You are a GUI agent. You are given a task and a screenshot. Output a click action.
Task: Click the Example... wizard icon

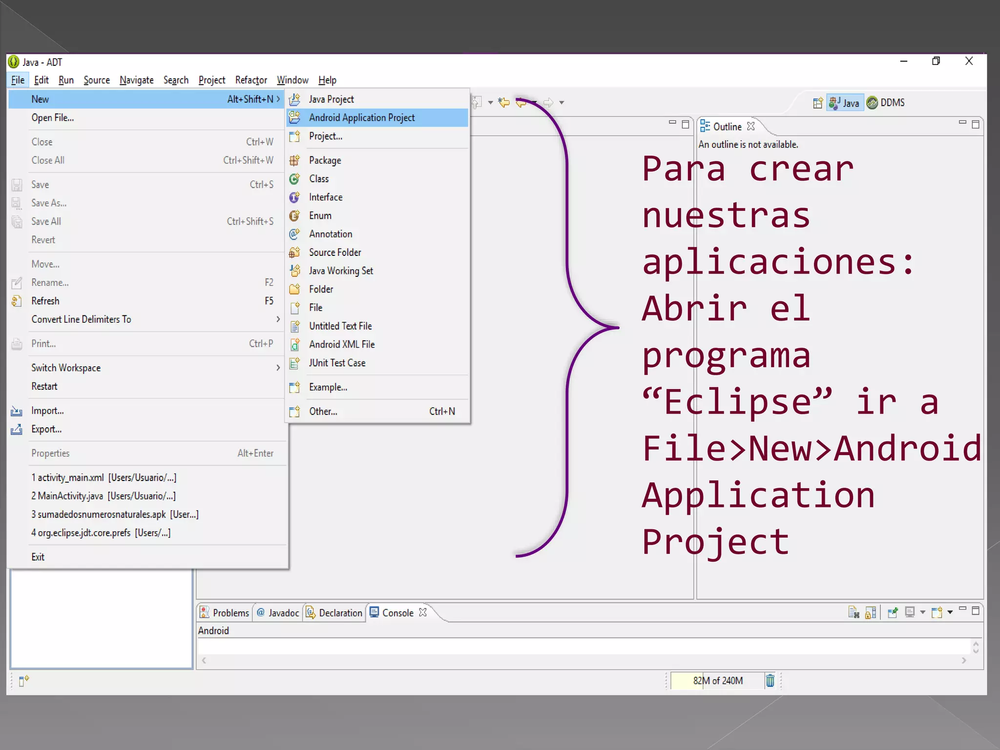(x=294, y=387)
